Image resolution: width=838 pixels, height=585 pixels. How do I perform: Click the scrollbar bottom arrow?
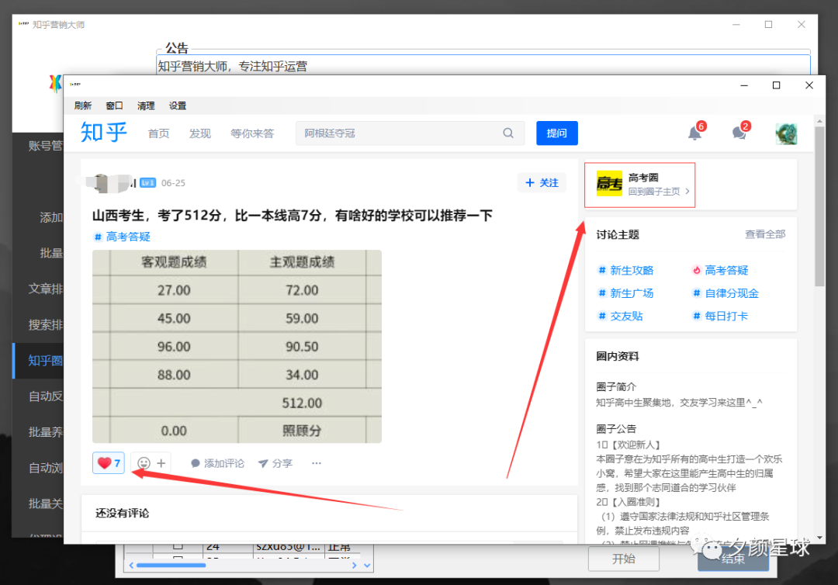[x=820, y=538]
